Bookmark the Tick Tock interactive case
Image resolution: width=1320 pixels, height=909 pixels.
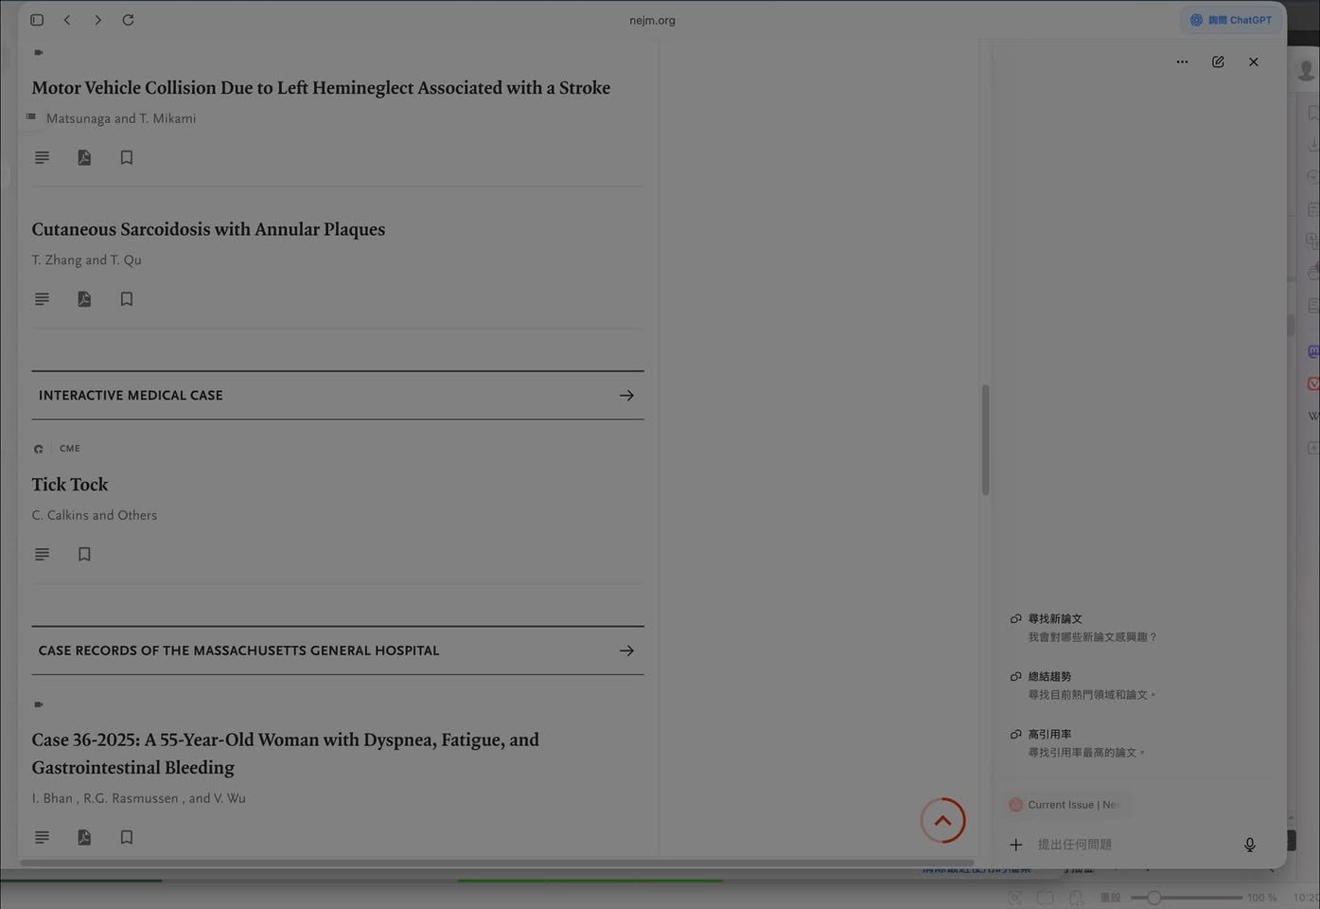point(84,554)
